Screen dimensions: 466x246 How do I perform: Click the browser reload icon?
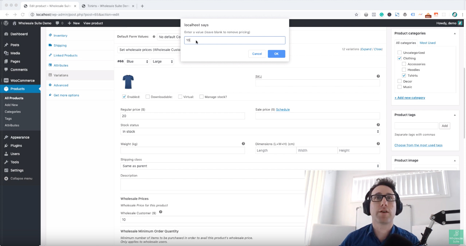pyautogui.click(x=23, y=15)
